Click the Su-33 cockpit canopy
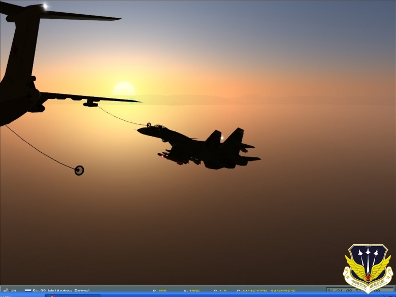Screen dimensions: 396x297 pyautogui.click(x=160, y=126)
